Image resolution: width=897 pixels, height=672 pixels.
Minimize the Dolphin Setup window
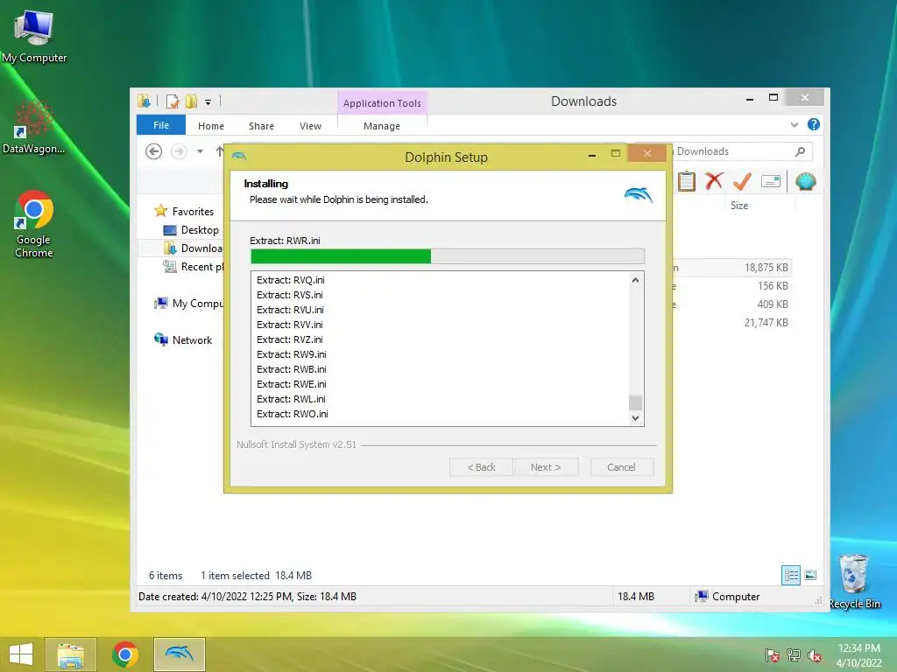(x=592, y=154)
